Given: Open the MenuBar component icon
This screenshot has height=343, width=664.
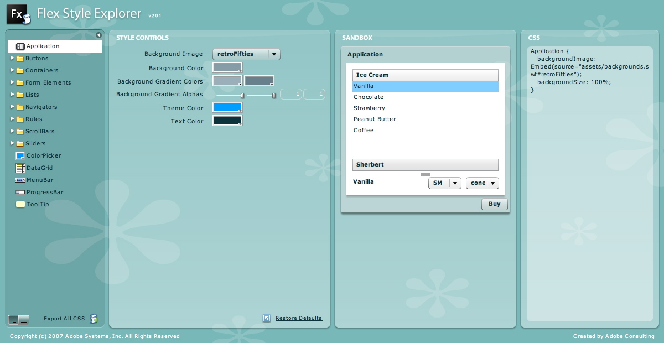Looking at the screenshot, I should click(x=20, y=180).
